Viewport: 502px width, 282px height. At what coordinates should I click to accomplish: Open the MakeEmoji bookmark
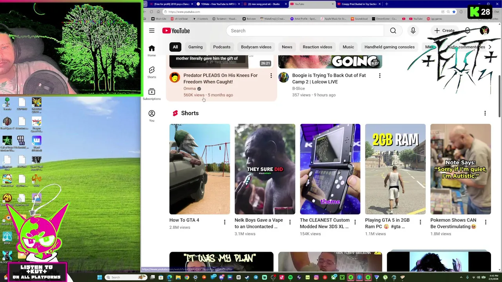point(273,19)
